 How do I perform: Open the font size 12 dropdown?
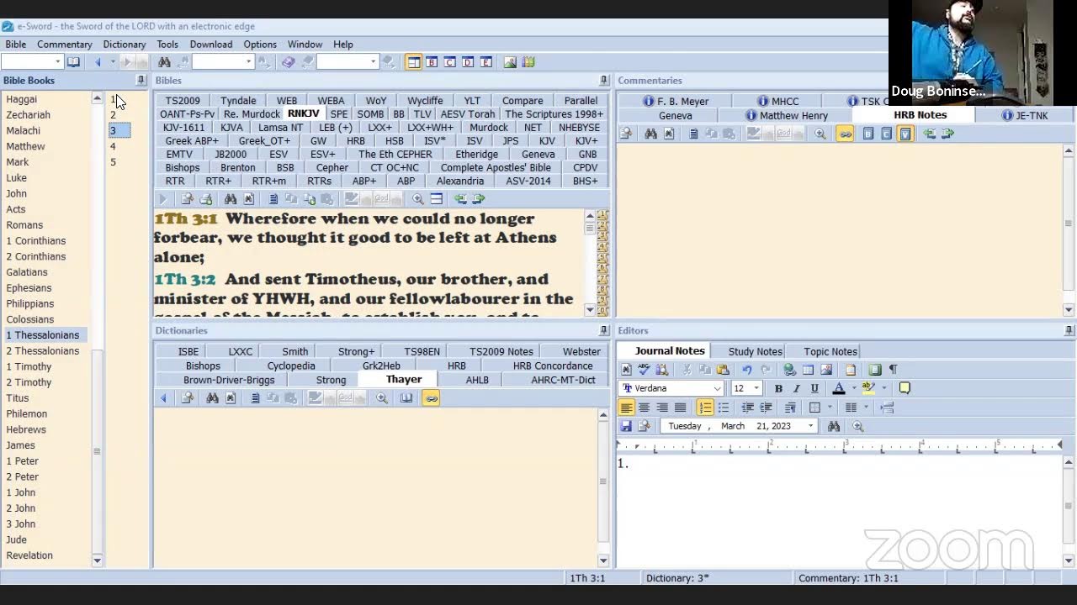coord(756,388)
